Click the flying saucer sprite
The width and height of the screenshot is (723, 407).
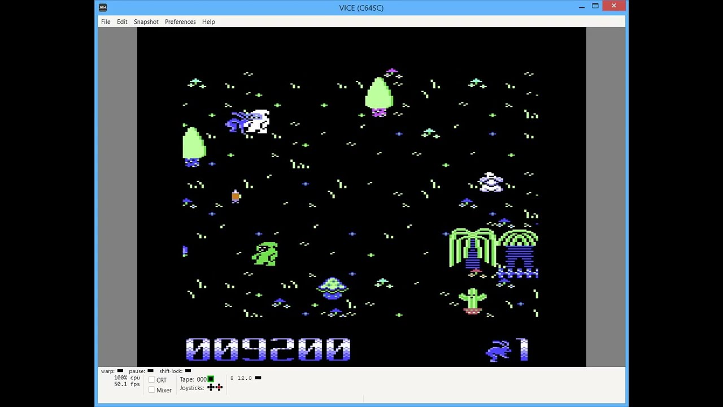tap(332, 288)
